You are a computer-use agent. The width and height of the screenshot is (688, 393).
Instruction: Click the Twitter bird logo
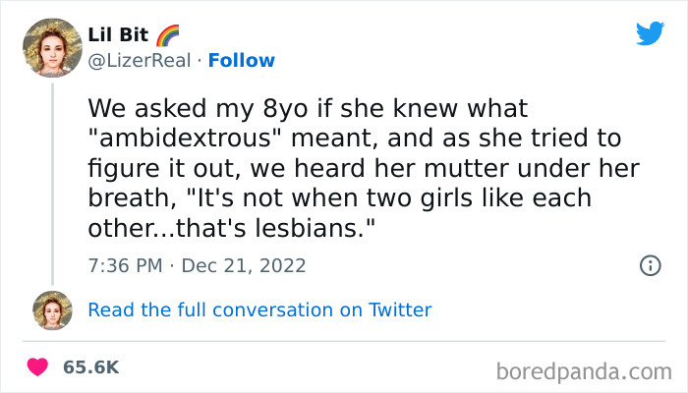pyautogui.click(x=650, y=34)
